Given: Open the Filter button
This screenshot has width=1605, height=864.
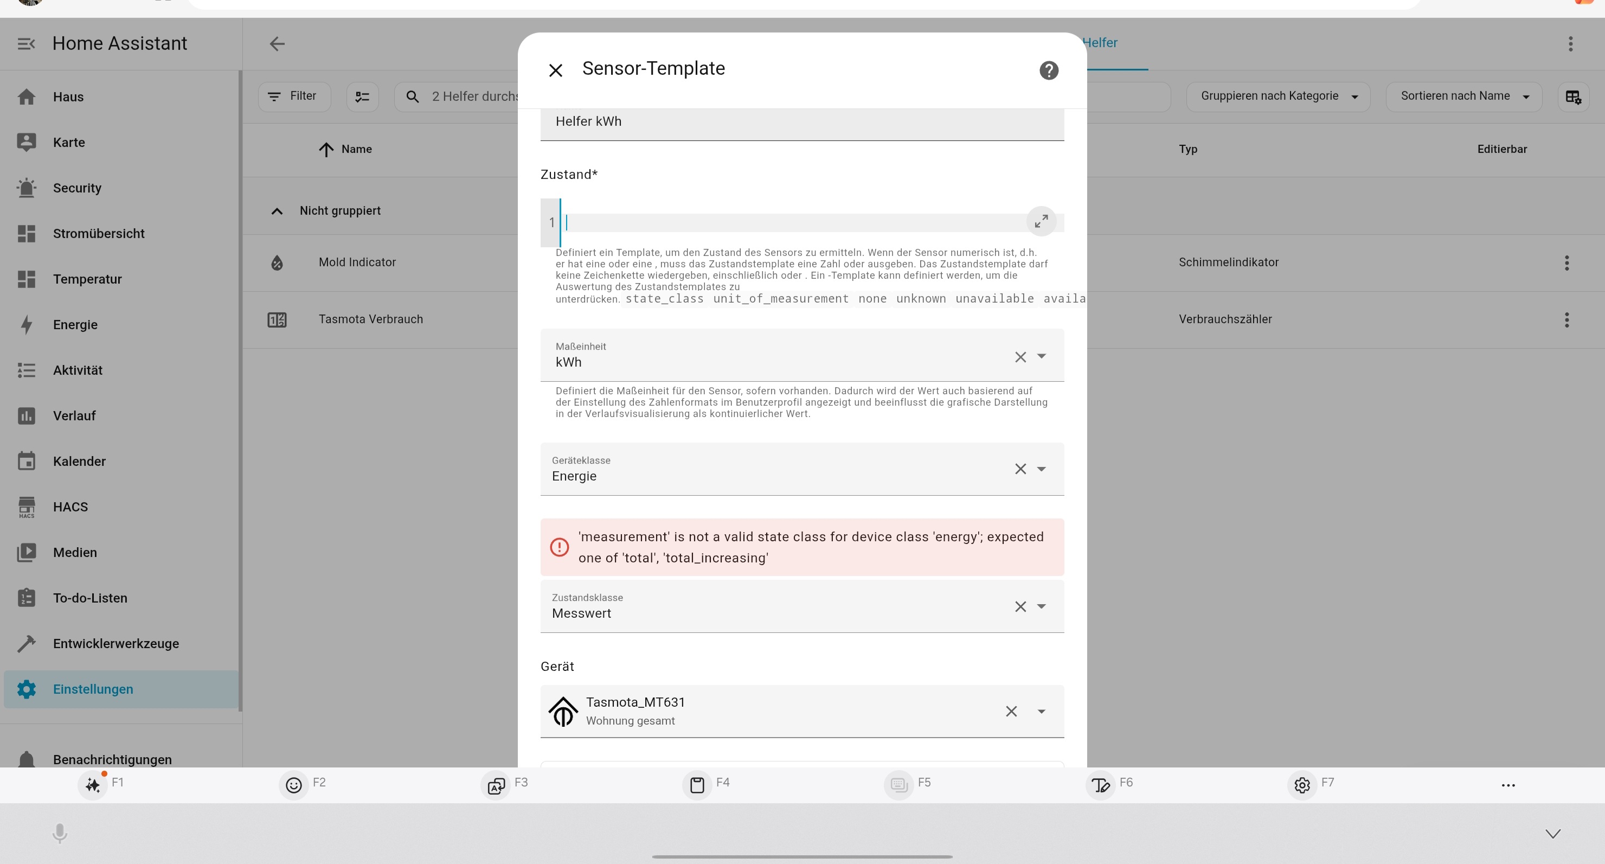Looking at the screenshot, I should pos(294,97).
